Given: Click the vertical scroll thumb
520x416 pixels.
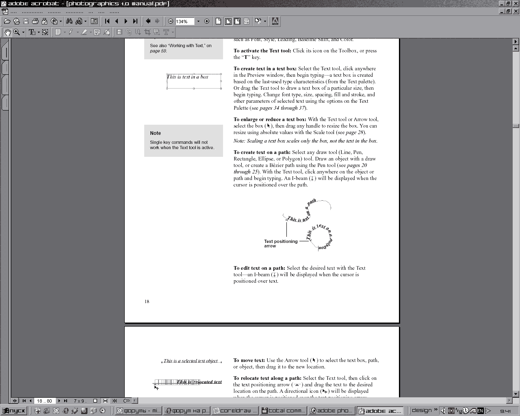Looking at the screenshot, I should (516, 126).
